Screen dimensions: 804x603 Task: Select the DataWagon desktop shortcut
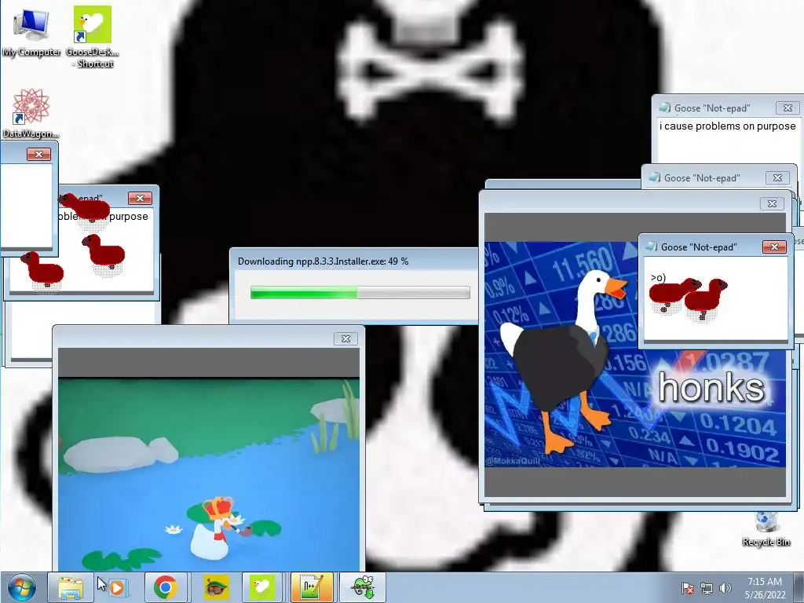click(31, 113)
